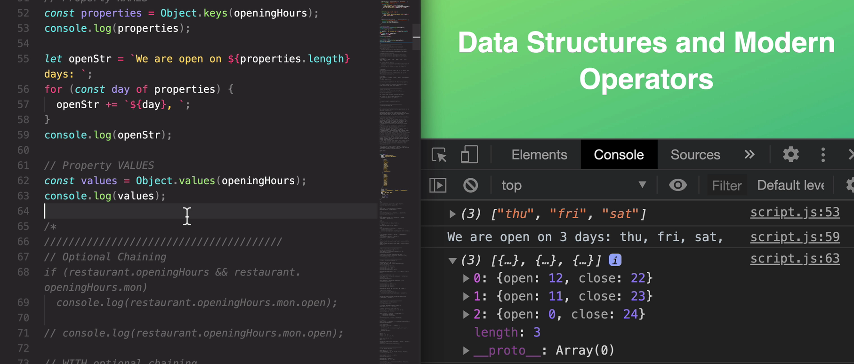Click 'console.log(openStr)' on line 59
The image size is (854, 364).
click(x=108, y=135)
